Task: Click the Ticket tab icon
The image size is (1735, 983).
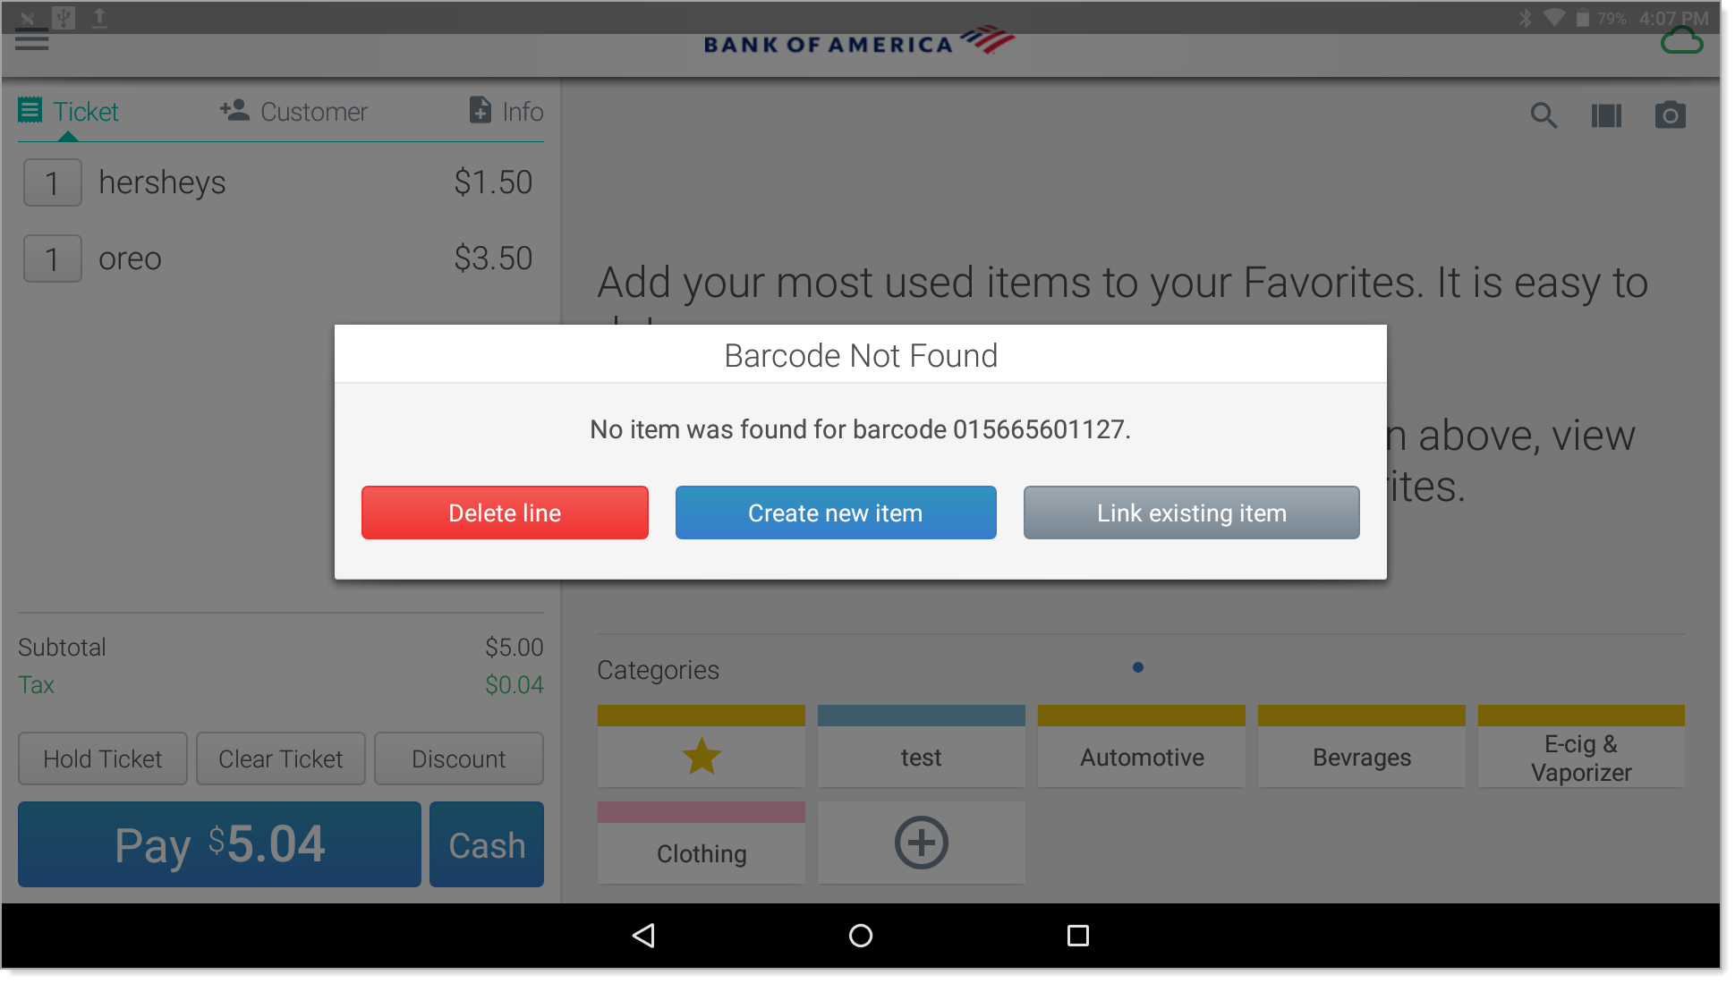Action: click(31, 110)
